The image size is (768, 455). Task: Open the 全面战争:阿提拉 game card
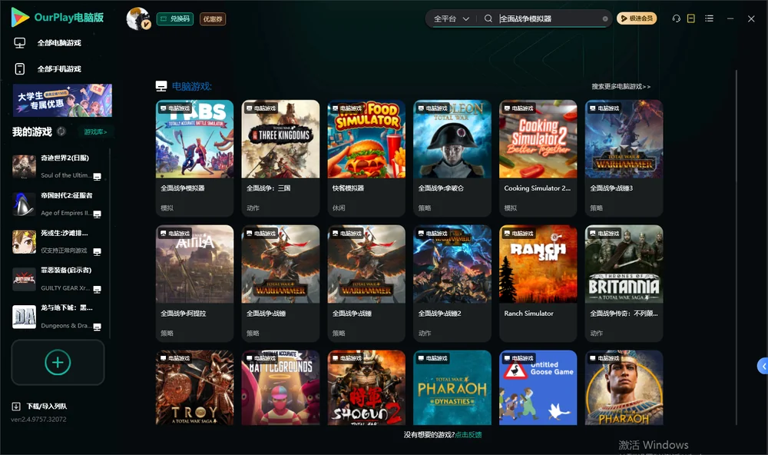tap(194, 284)
